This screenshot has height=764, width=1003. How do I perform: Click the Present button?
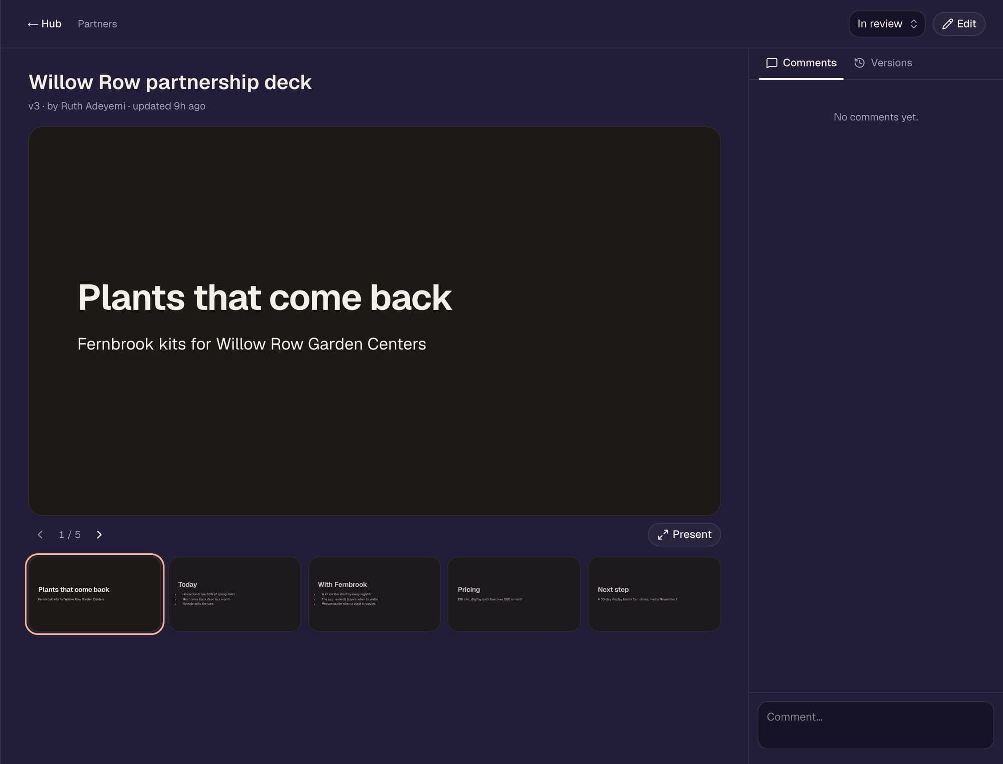pyautogui.click(x=684, y=535)
